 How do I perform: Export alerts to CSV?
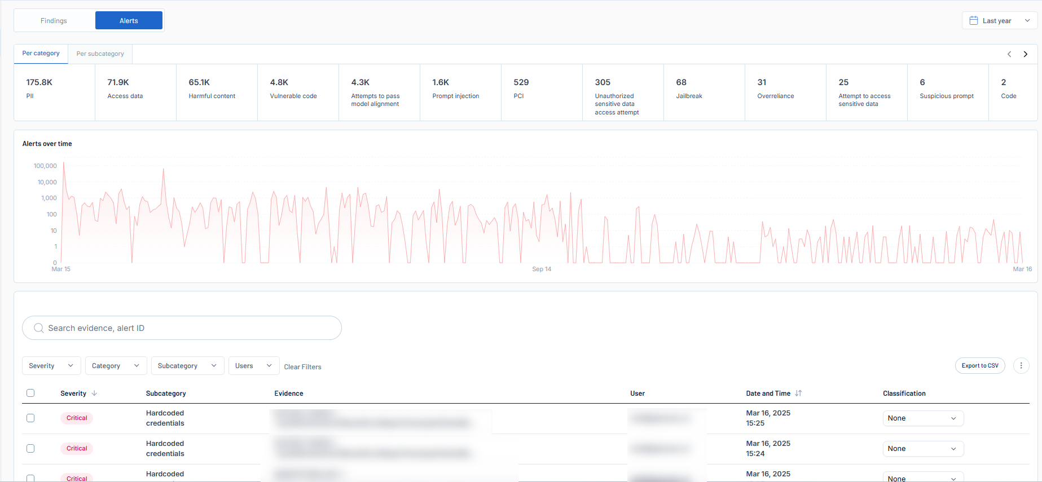[979, 366]
